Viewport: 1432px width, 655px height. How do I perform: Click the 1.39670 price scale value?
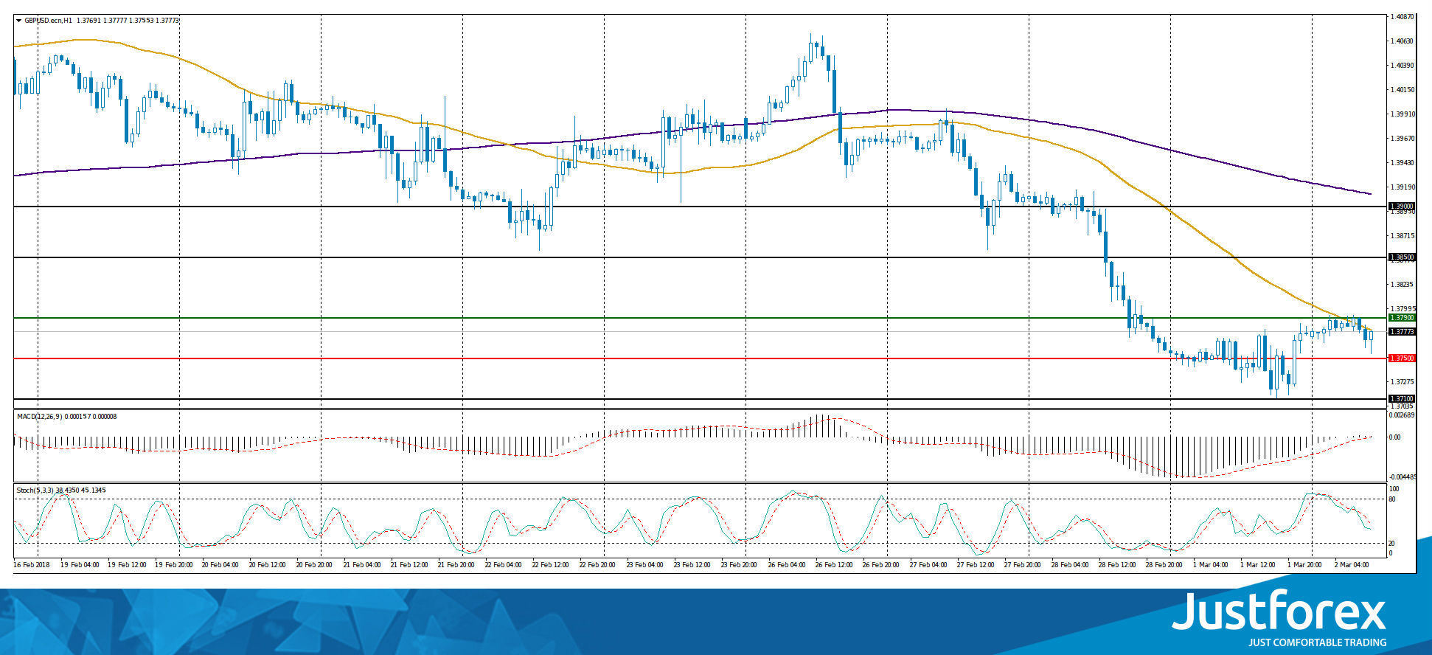point(1402,139)
